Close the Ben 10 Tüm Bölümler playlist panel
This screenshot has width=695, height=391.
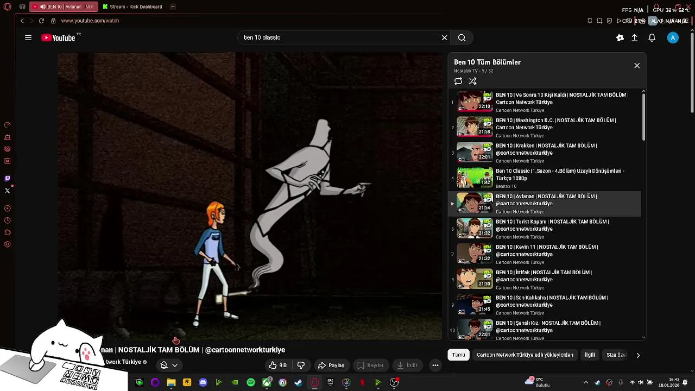coord(637,66)
